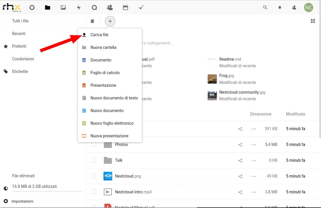321x208 pixels.
Task: Click the Nextcloud.png file type icon
Action: 108,176
